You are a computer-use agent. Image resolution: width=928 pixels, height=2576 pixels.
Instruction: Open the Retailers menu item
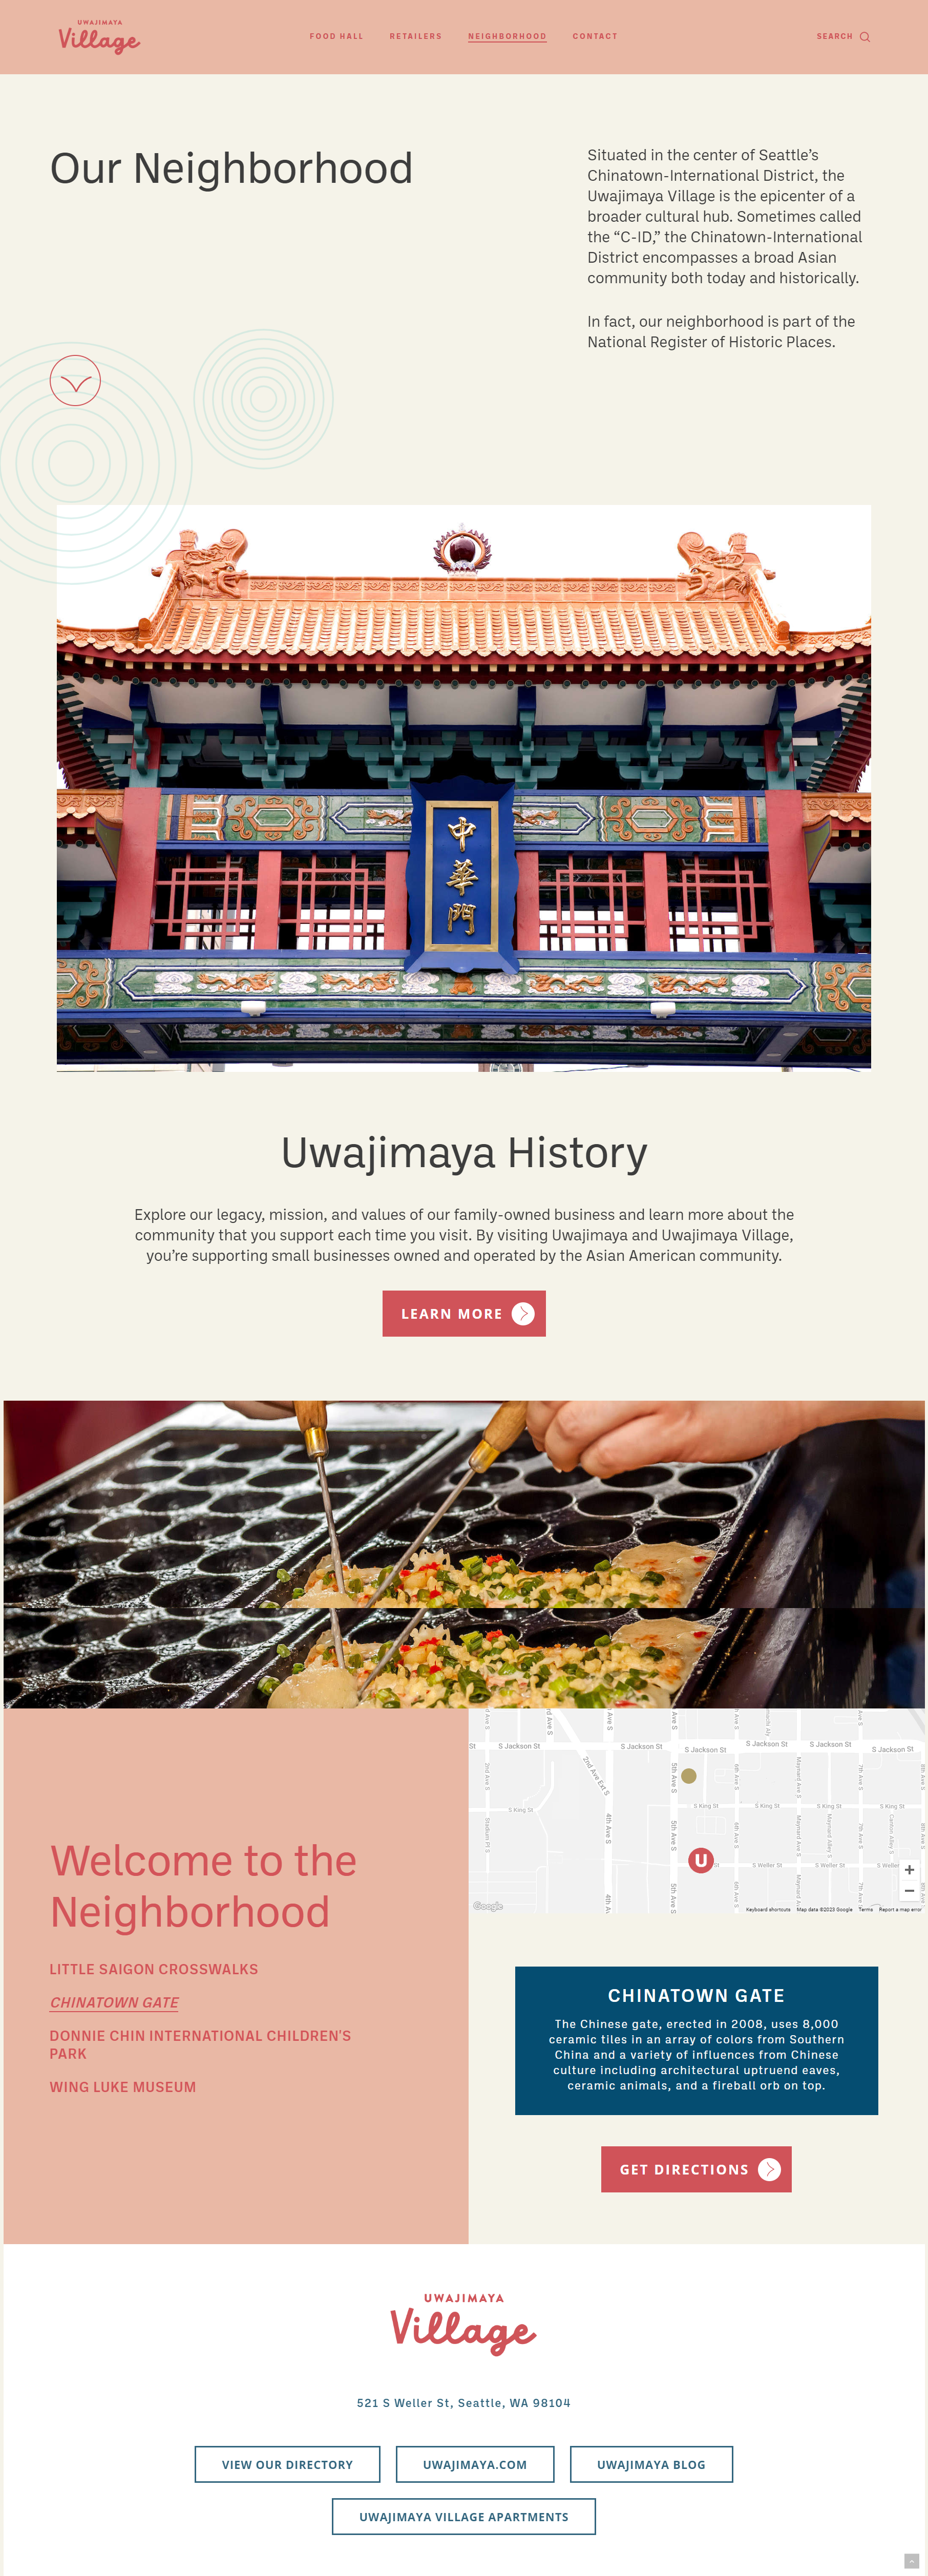point(415,36)
